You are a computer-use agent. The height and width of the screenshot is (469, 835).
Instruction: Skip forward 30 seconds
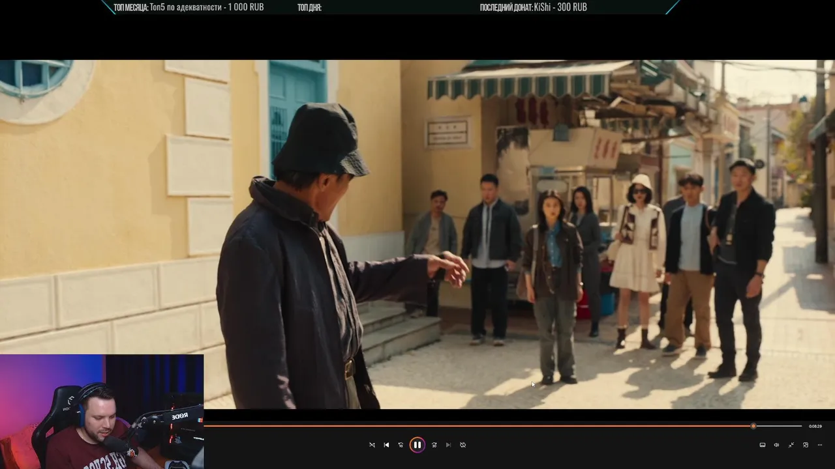click(434, 445)
